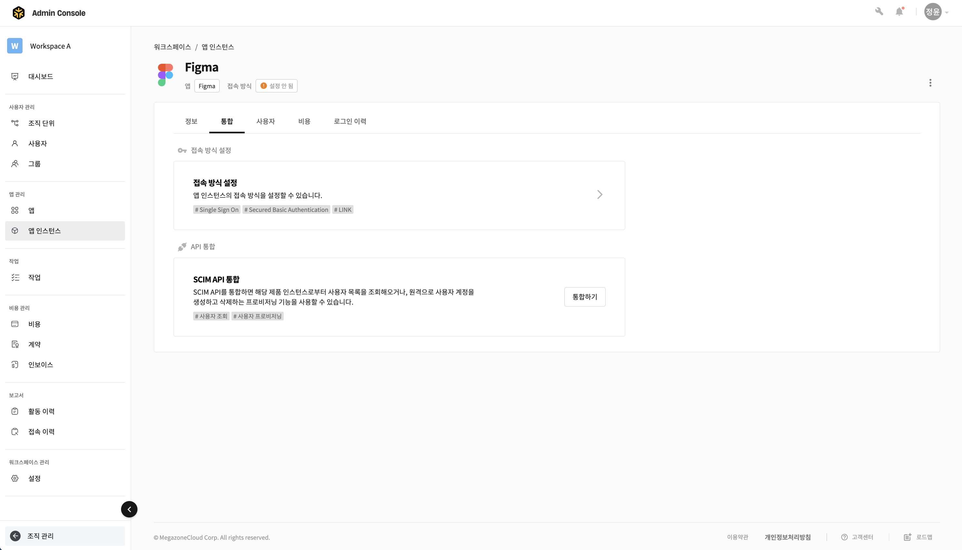Switch to the 로그인 이력 tab
The image size is (962, 550).
point(350,121)
